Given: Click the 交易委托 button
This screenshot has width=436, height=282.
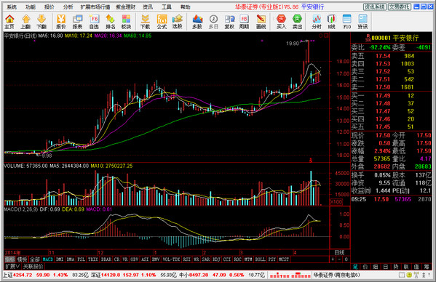Looking at the screenshot, I should 400,7.
